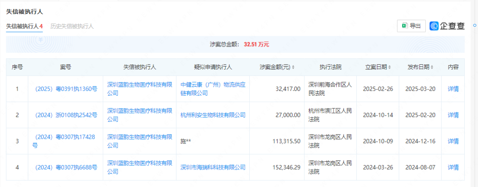This screenshot has height=187, width=478.
Task: Open 杭州利安生物科技有限公司 link
Action: (x=213, y=115)
